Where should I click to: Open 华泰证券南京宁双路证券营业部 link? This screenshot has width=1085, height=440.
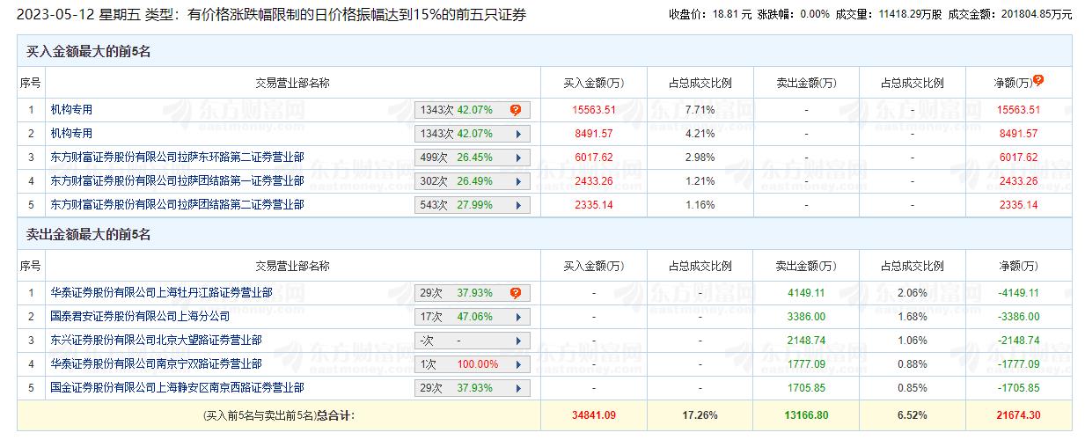[x=156, y=364]
